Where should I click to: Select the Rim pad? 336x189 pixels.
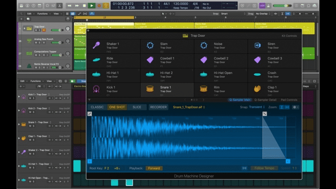coord(221,90)
